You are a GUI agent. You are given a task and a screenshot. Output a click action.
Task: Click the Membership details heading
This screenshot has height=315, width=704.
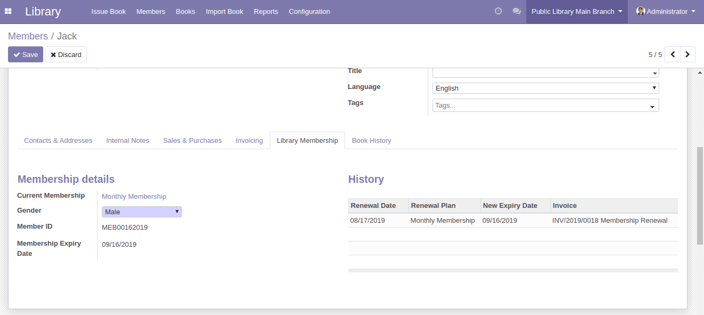click(x=66, y=179)
